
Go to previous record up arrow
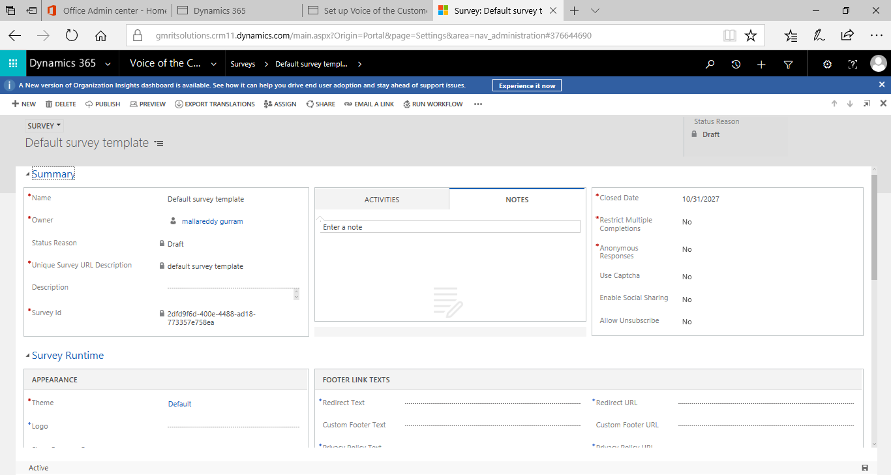click(x=834, y=104)
